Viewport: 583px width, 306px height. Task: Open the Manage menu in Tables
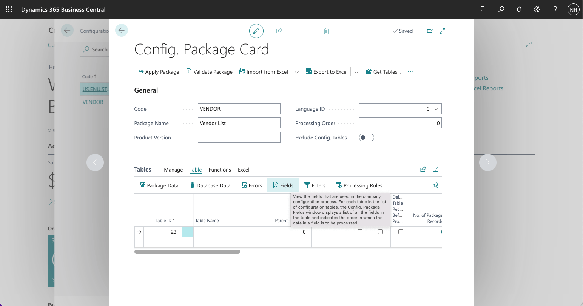pyautogui.click(x=173, y=170)
